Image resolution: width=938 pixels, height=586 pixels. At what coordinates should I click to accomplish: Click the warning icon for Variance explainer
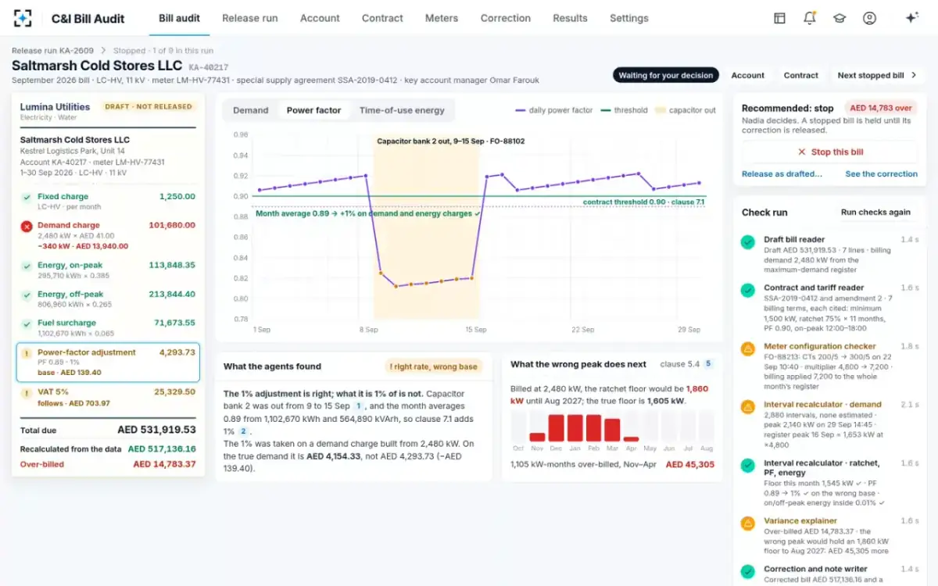click(748, 523)
